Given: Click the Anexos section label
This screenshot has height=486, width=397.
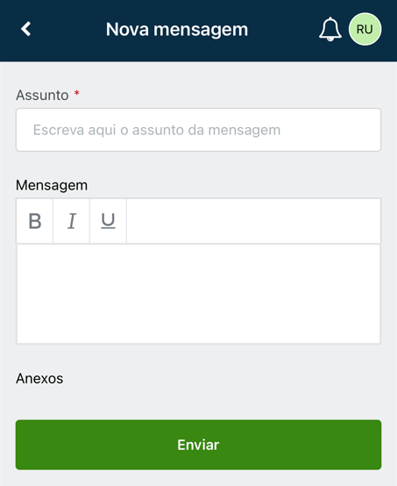Looking at the screenshot, I should (x=39, y=378).
